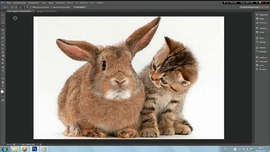Select the Zoom tool
Viewport: 270px width, 152px height.
click(3, 86)
